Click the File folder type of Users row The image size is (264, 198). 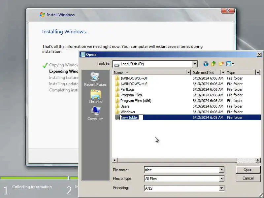[x=235, y=106]
